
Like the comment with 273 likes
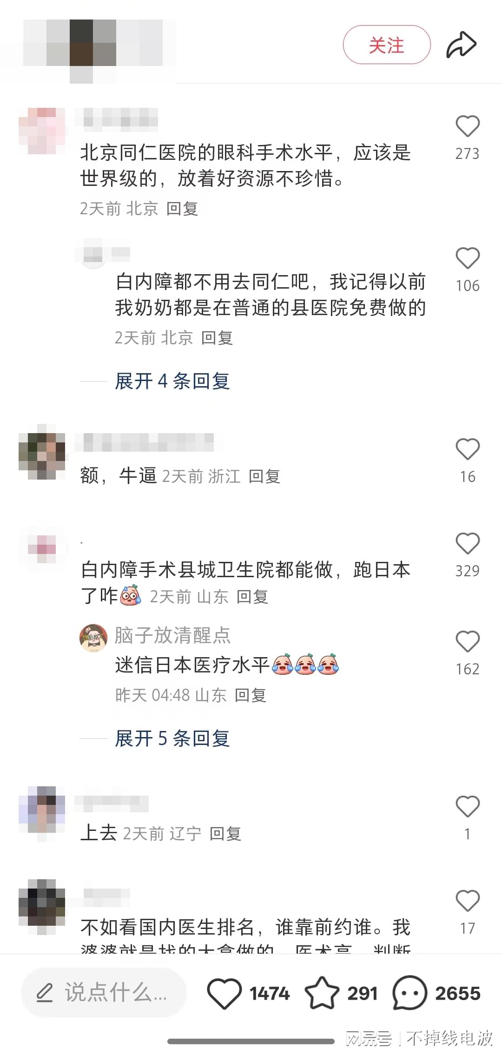[467, 126]
